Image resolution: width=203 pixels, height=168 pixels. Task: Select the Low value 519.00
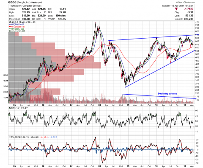point(26,16)
